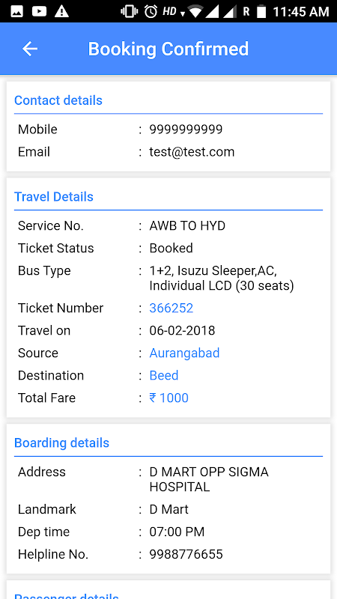
Task: Tap the Booking Confirmed title
Action: click(x=168, y=49)
